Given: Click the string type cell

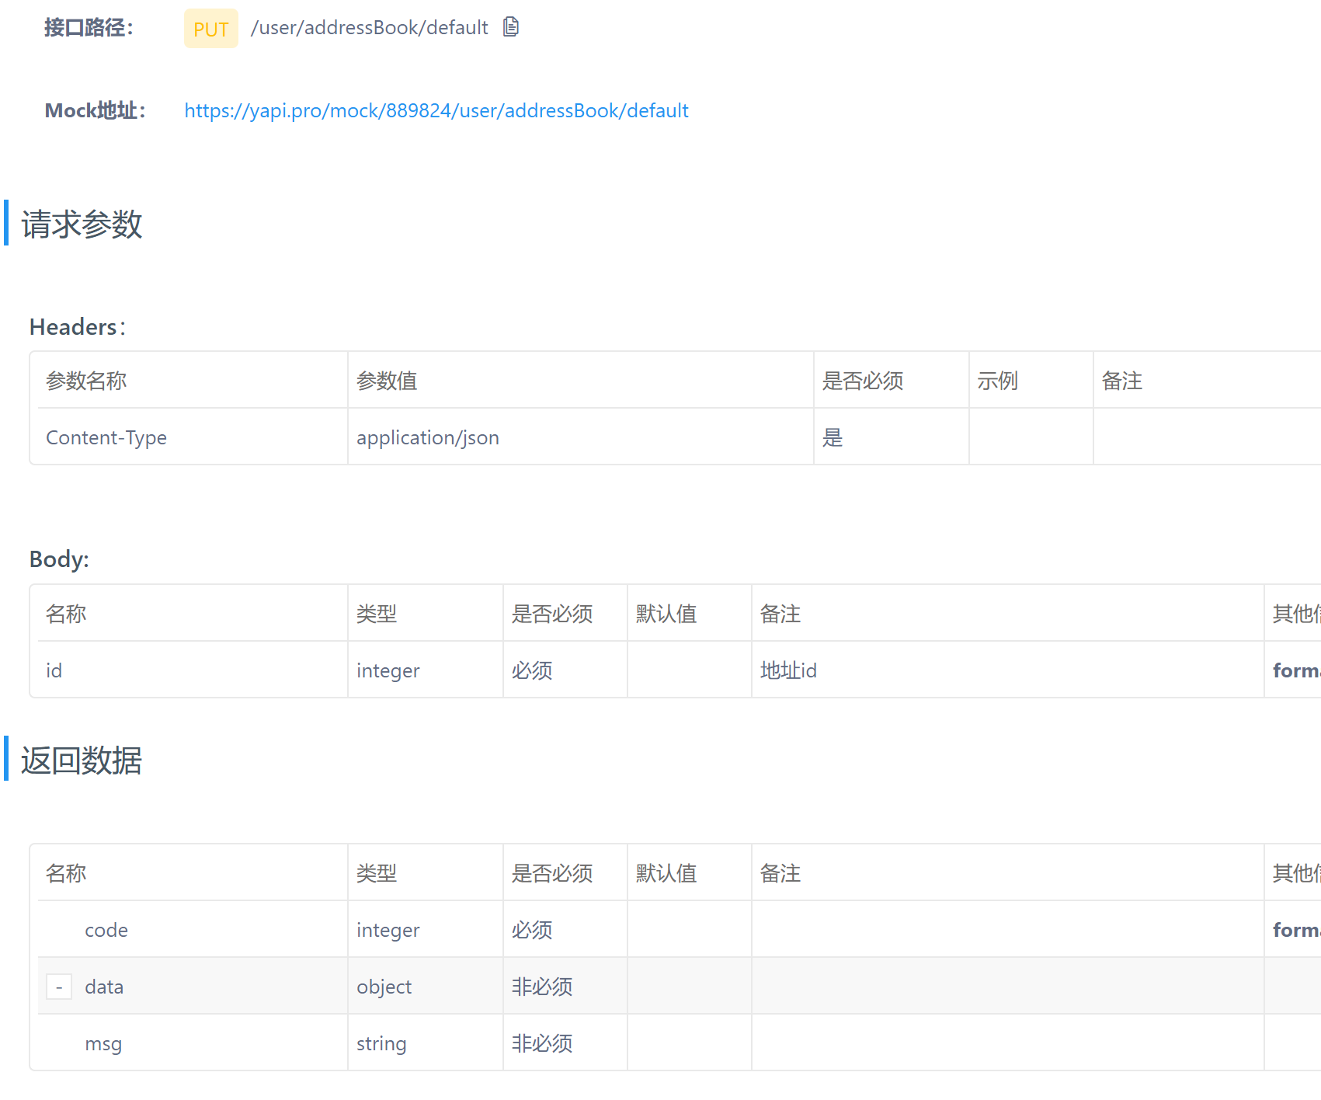Looking at the screenshot, I should coord(426,1043).
